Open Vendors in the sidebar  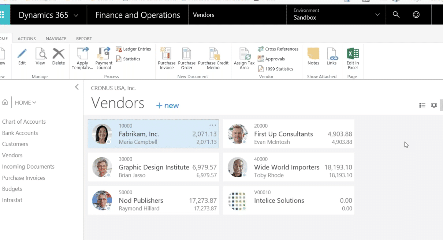[x=12, y=155]
